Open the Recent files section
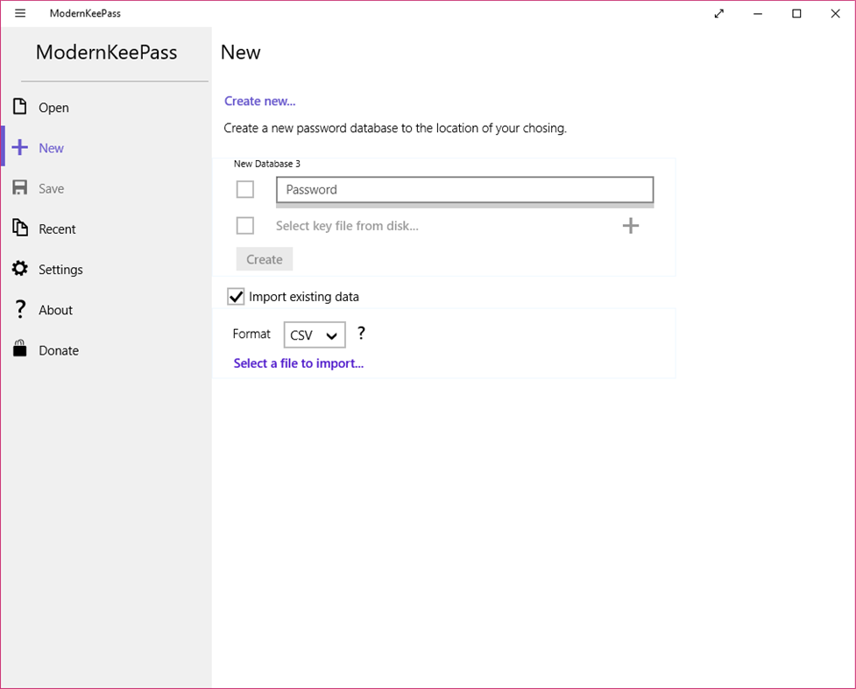Viewport: 856px width, 689px height. [x=19, y=228]
